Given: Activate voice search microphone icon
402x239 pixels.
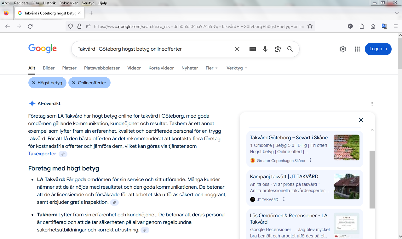Looking at the screenshot, I should 265,49.
